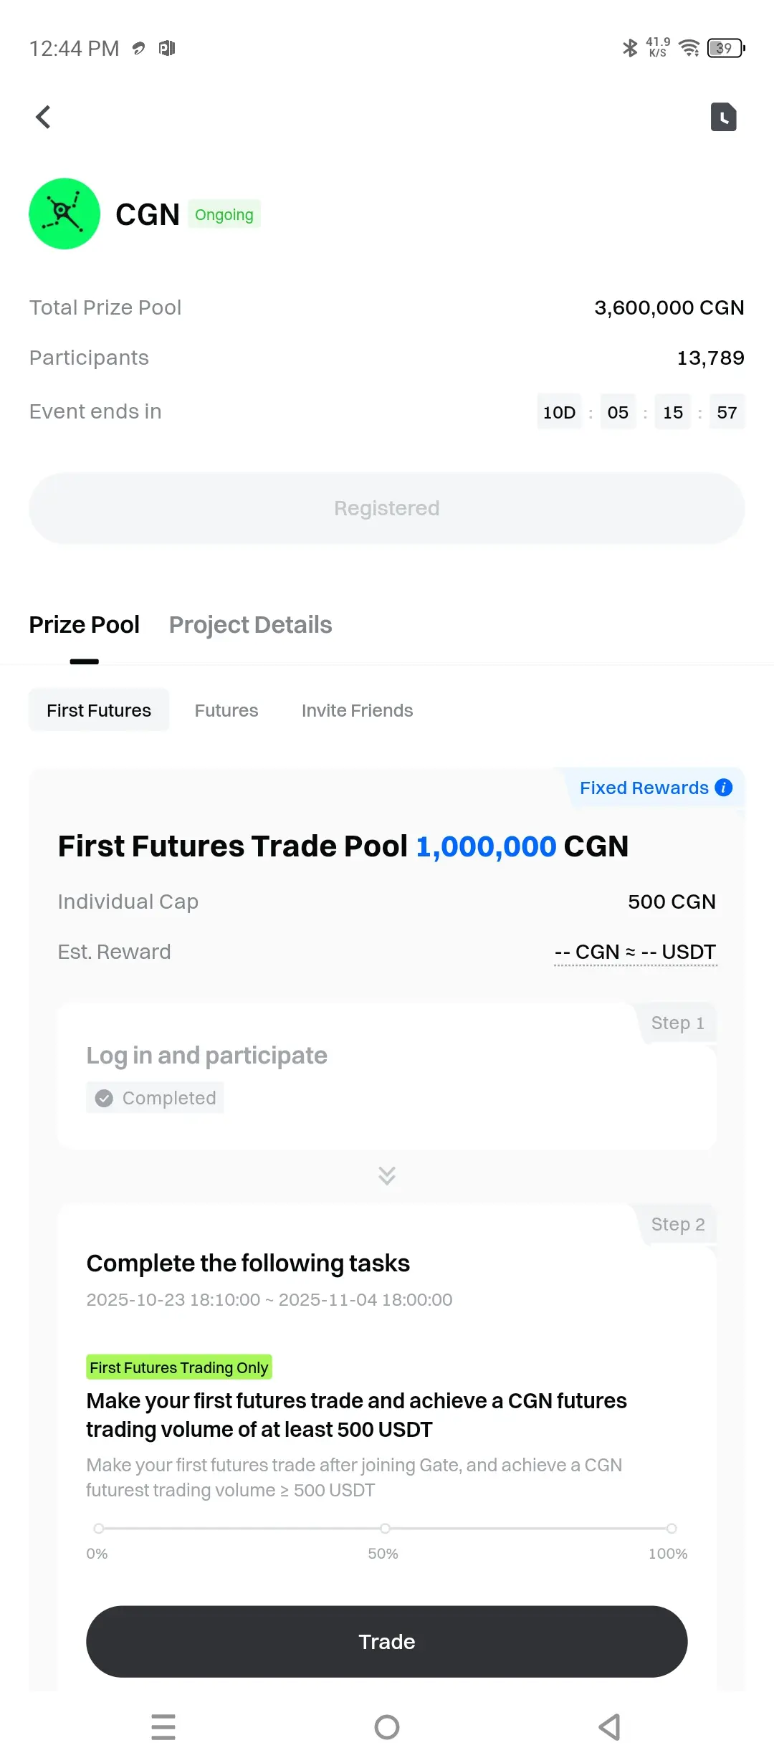Expand the double chevron between steps
The image size is (774, 1763).
click(x=387, y=1175)
